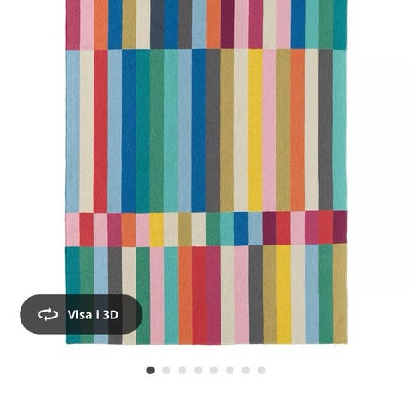412x412 pixels.
Task: Click the orange block in short squares row
Action: tap(129, 230)
